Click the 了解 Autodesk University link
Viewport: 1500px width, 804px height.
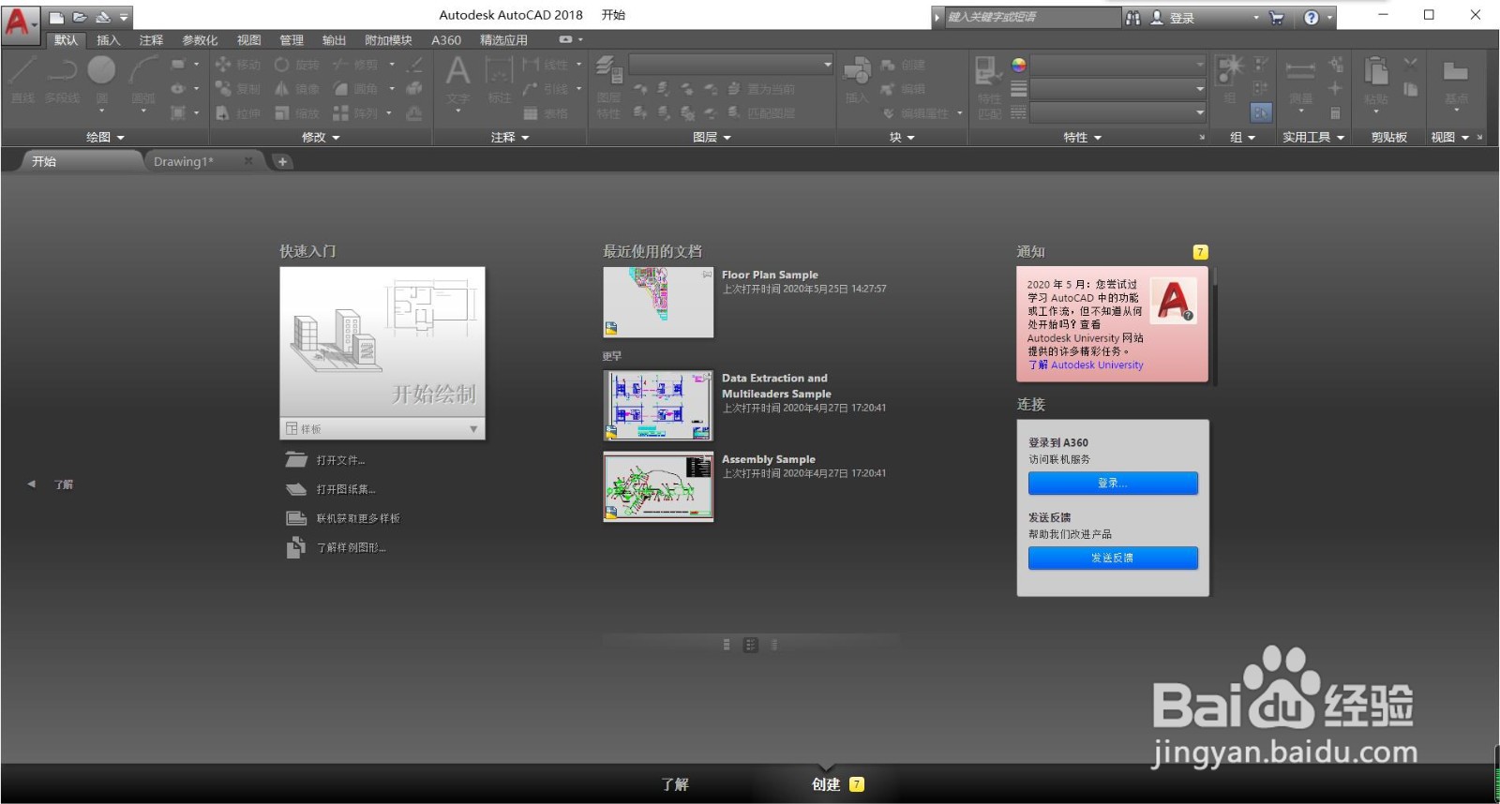pyautogui.click(x=1086, y=365)
